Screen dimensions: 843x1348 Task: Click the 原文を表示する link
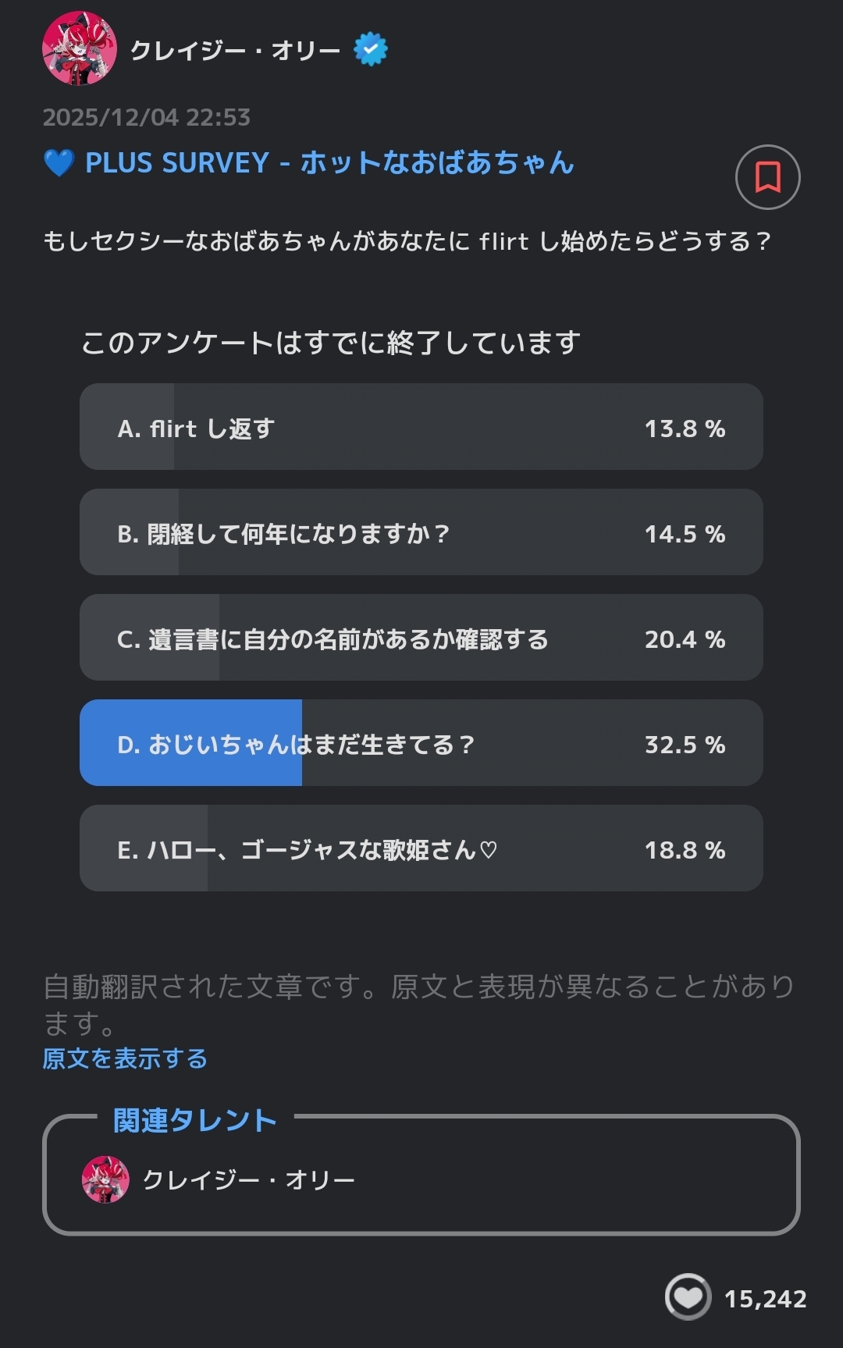tap(125, 1058)
